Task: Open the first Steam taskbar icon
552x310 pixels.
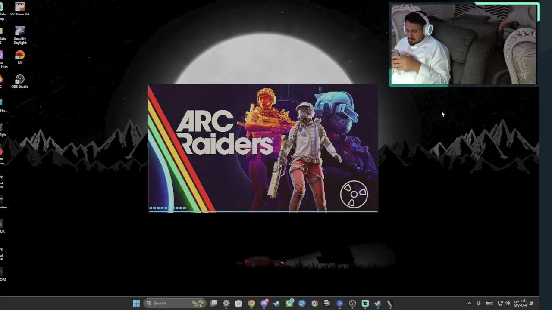Action: point(276,303)
